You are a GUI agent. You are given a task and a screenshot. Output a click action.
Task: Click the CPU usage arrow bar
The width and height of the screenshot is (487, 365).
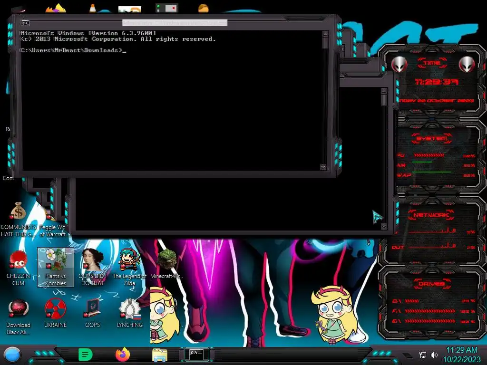pyautogui.click(x=429, y=155)
